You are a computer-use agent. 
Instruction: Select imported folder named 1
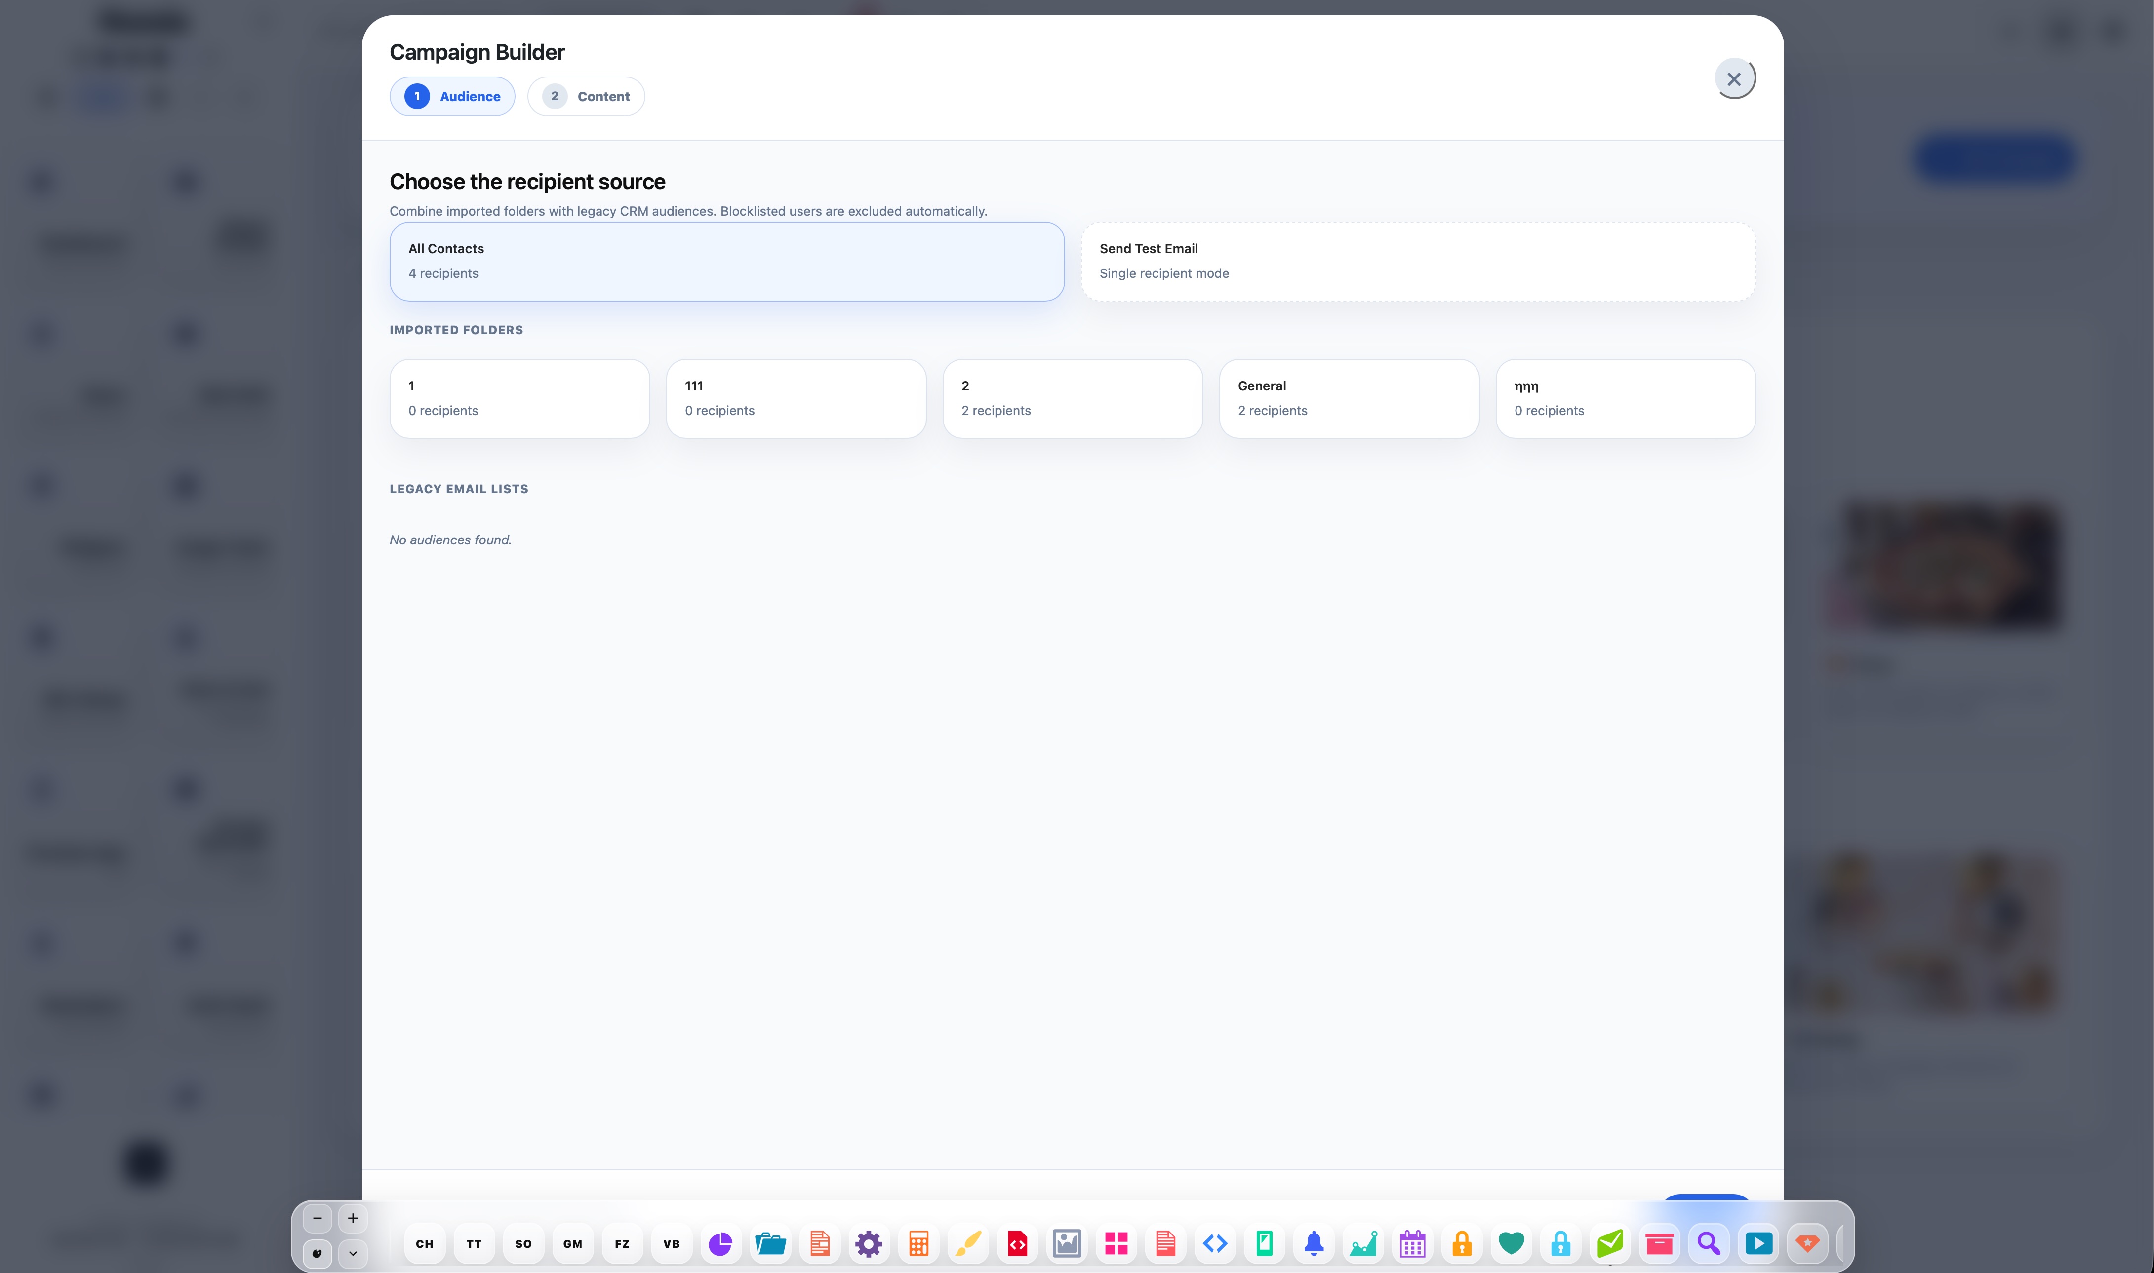click(519, 398)
